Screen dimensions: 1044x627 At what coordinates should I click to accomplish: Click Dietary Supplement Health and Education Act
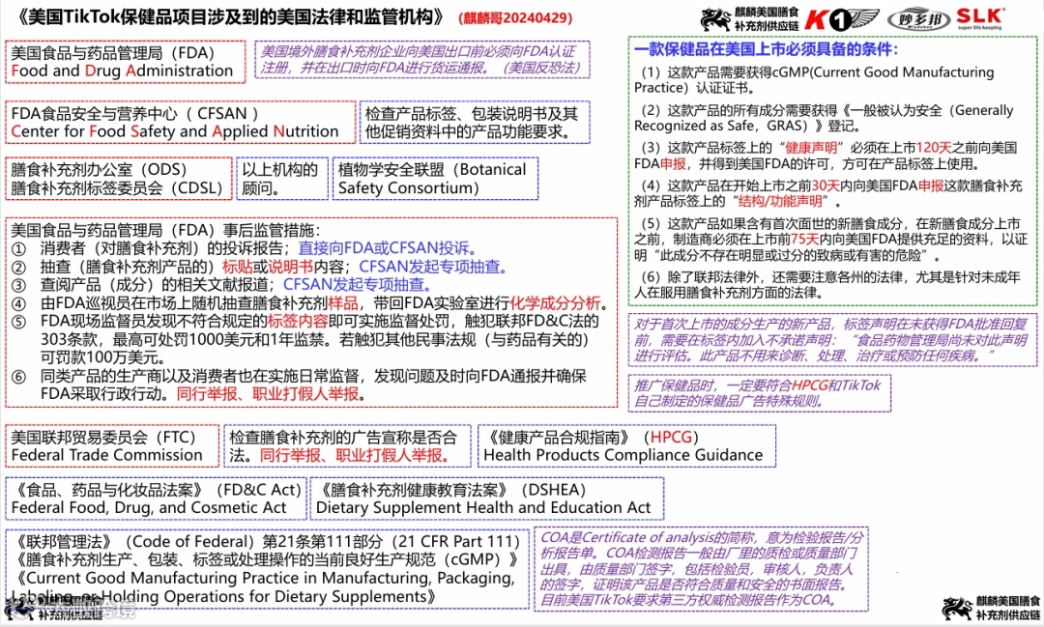pos(483,508)
